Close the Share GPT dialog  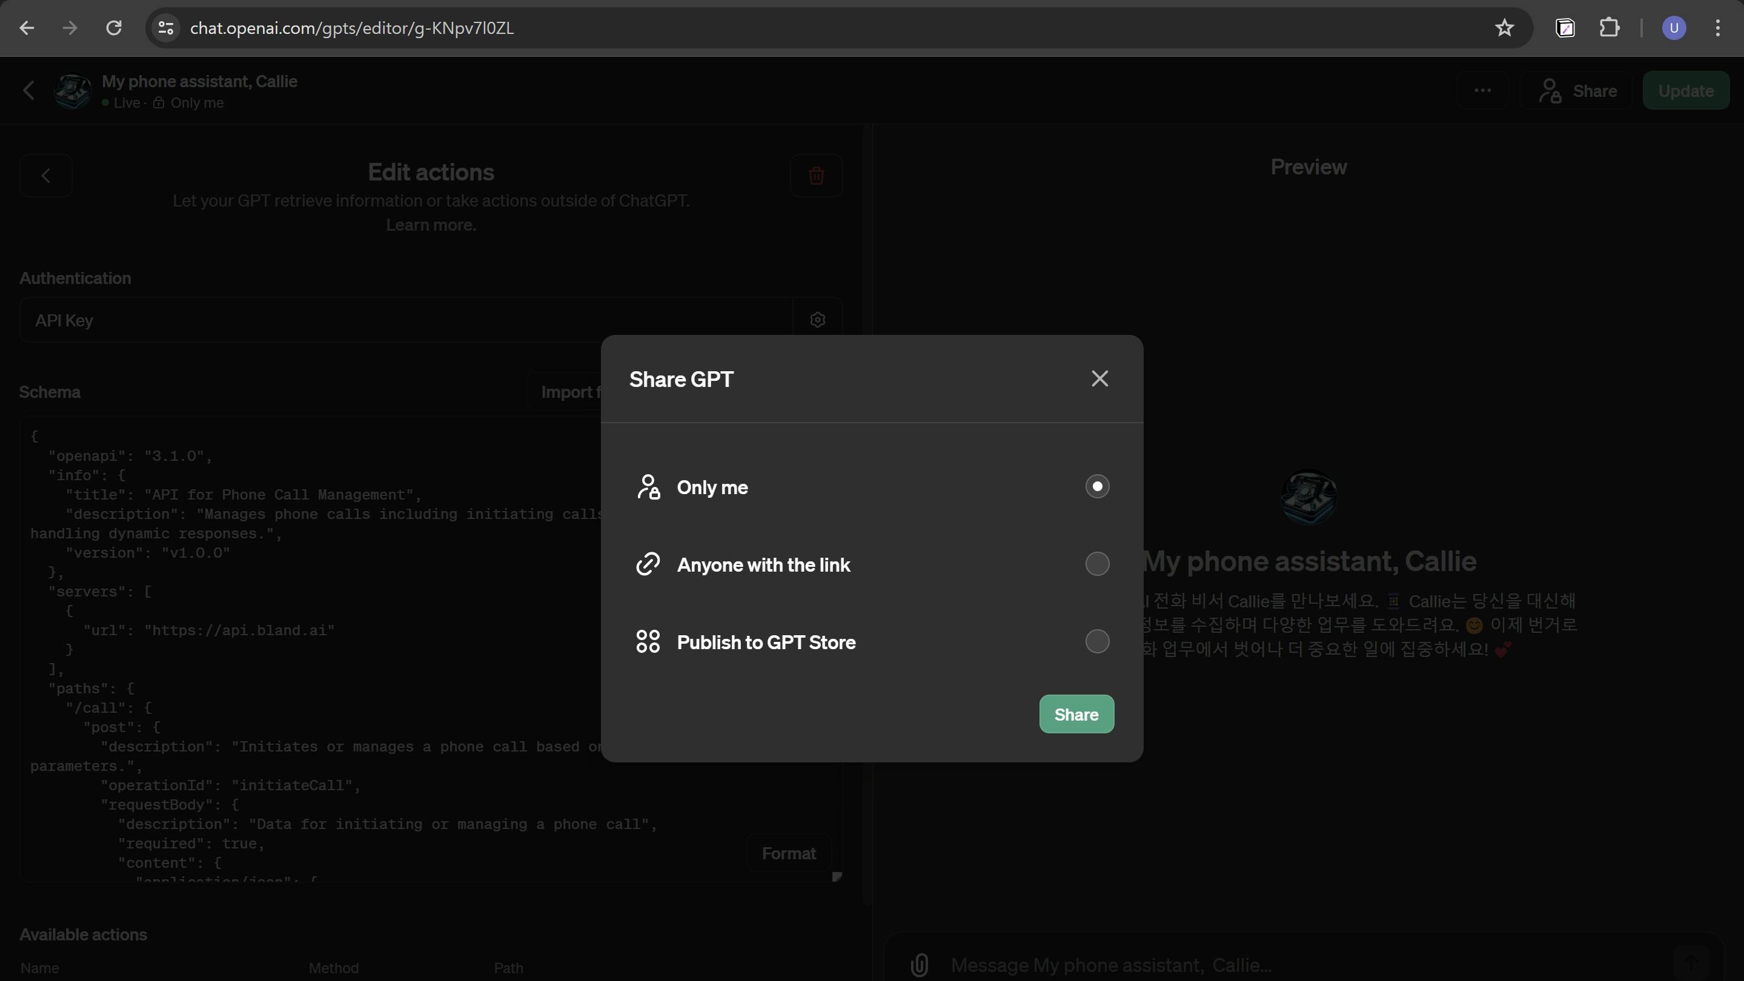(x=1099, y=378)
